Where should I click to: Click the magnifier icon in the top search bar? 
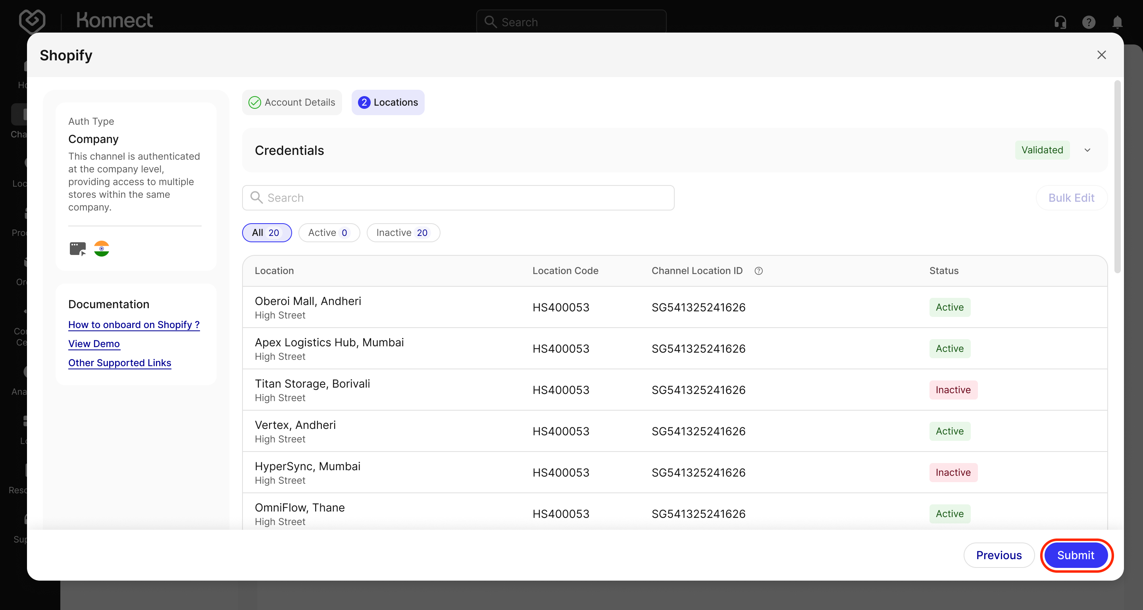pyautogui.click(x=490, y=22)
